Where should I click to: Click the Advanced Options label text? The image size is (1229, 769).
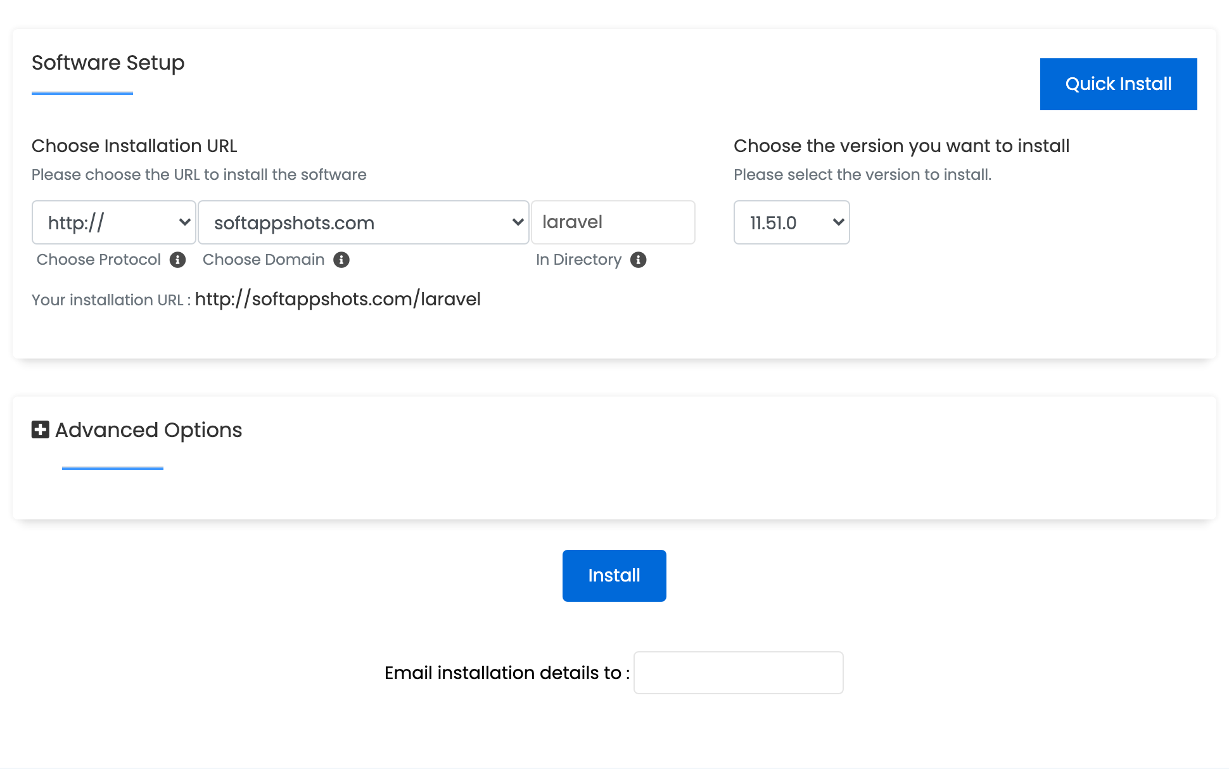[148, 429]
